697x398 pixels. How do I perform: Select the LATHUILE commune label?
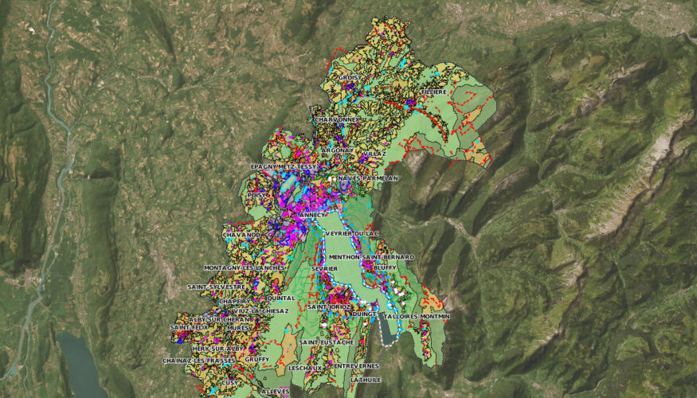(x=366, y=380)
